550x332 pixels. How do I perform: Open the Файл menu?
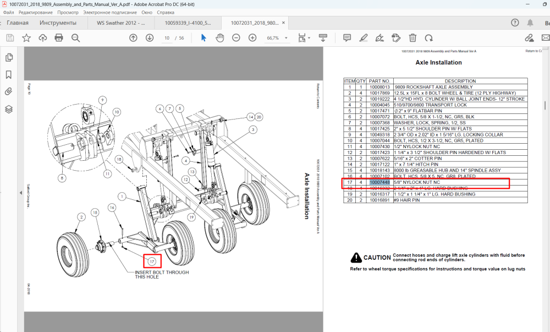tap(9, 12)
